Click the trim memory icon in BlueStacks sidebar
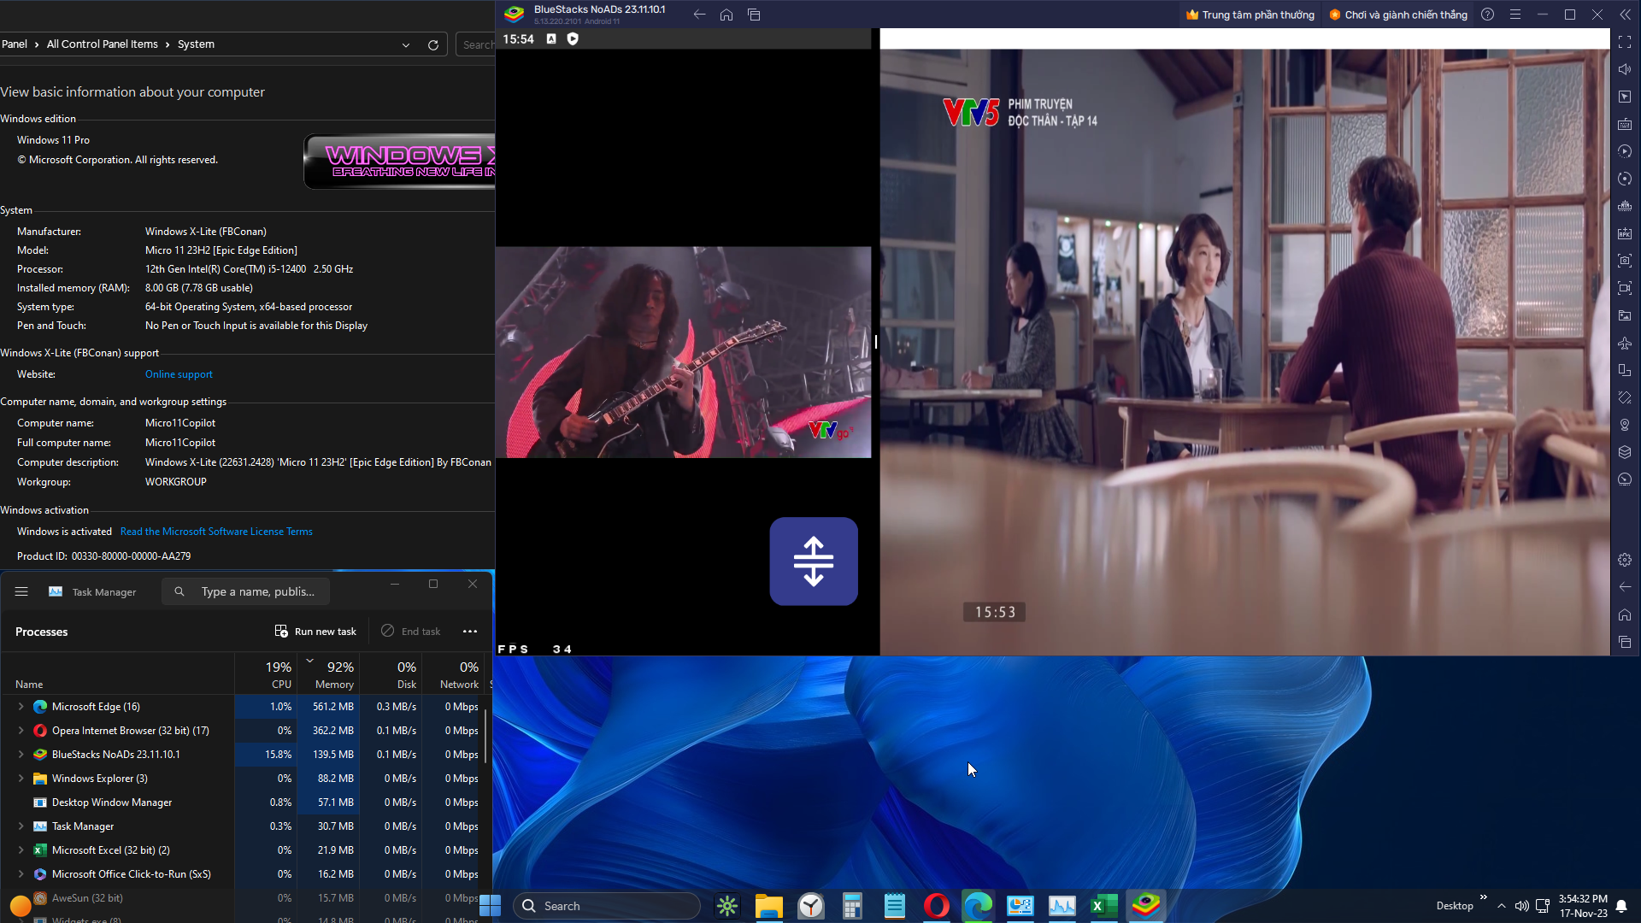The height and width of the screenshot is (923, 1641). pos(1625,206)
